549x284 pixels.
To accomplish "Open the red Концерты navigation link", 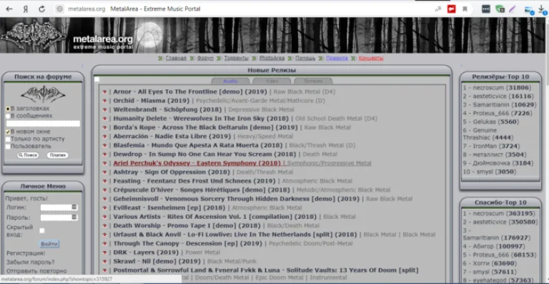I will coord(371,58).
